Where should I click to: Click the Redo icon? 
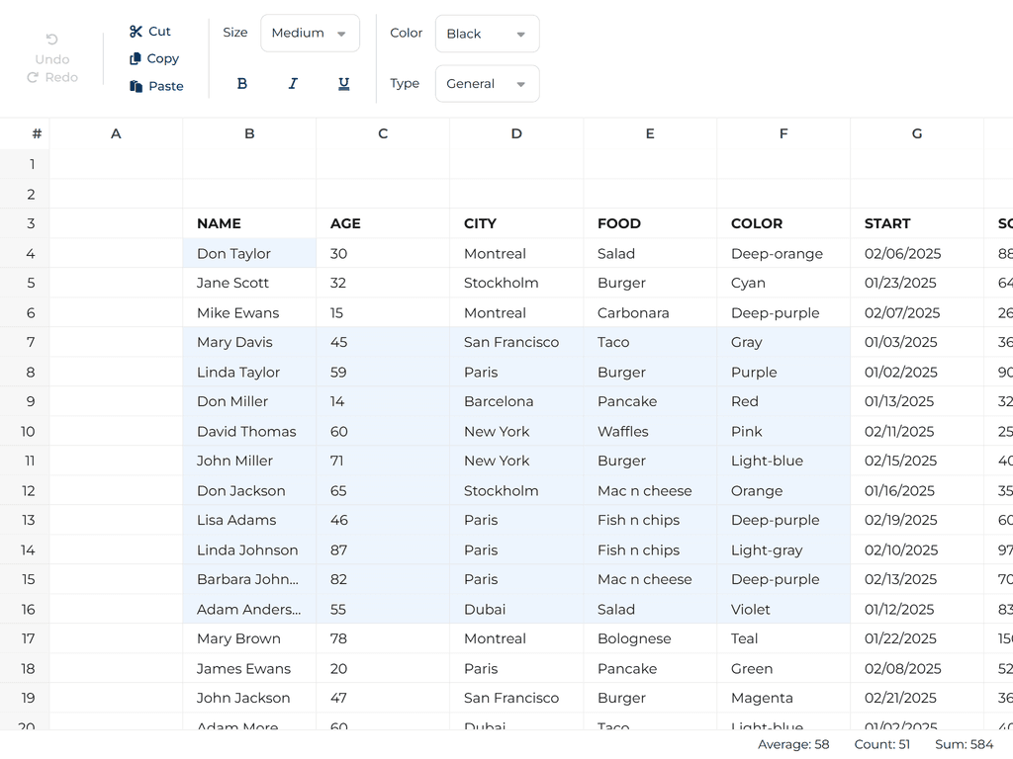[35, 77]
